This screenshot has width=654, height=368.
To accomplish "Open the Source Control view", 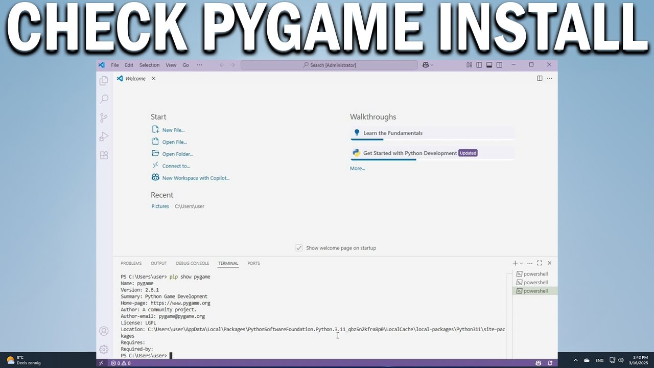I will [x=104, y=118].
